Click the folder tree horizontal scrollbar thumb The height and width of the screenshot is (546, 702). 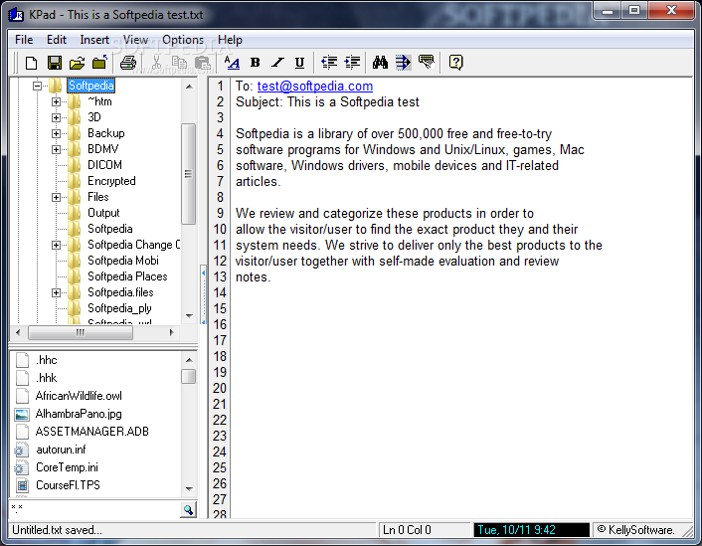[81, 333]
